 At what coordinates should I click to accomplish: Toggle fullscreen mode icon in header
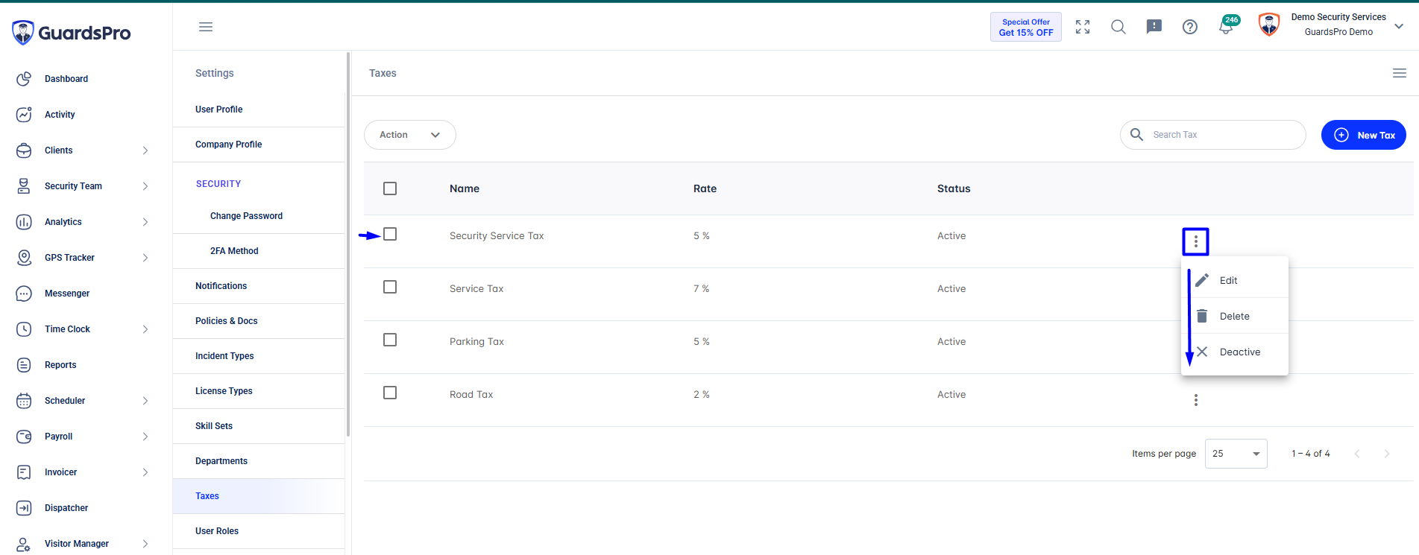(1083, 27)
